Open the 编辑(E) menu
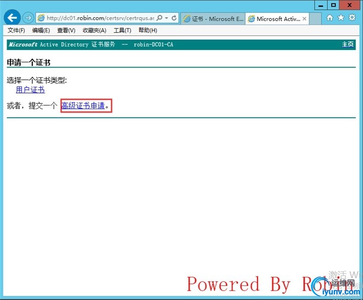Image resolution: width=363 pixels, height=300 pixels. [41, 30]
